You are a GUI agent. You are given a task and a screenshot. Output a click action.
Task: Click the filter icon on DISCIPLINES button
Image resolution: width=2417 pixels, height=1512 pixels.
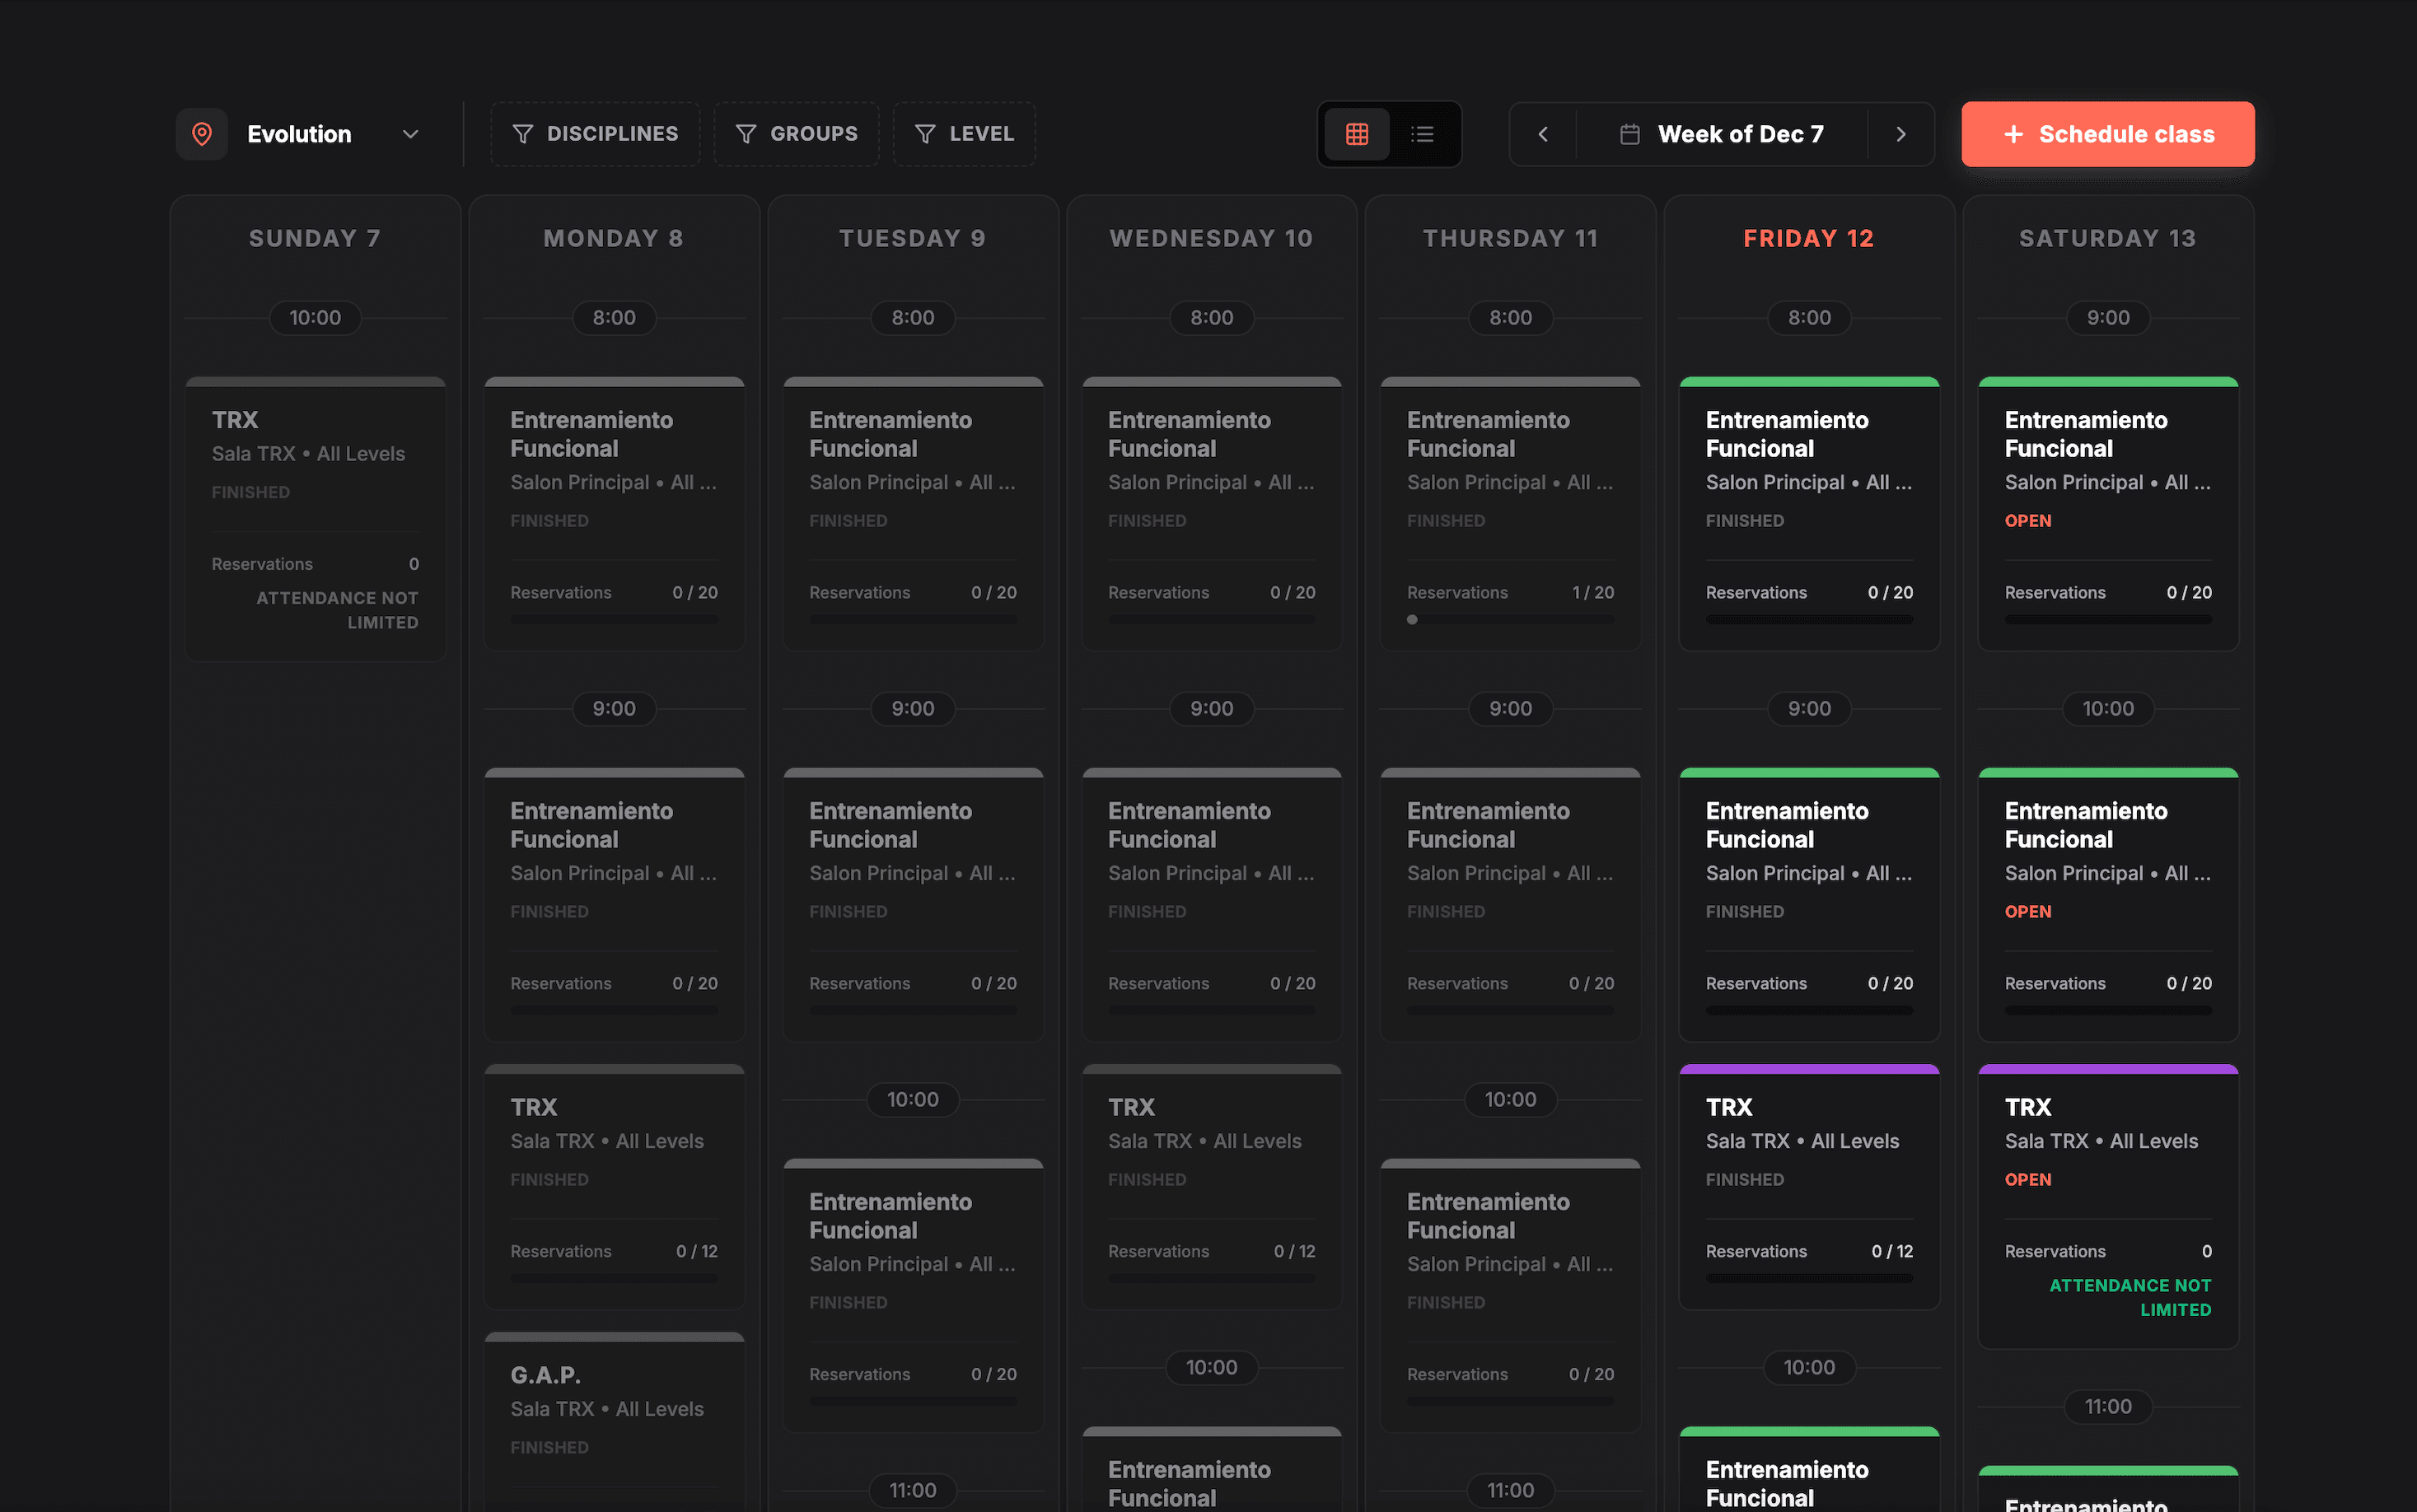[x=523, y=133]
